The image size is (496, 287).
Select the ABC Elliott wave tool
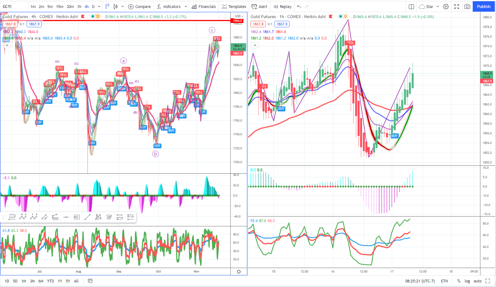click(x=23, y=217)
